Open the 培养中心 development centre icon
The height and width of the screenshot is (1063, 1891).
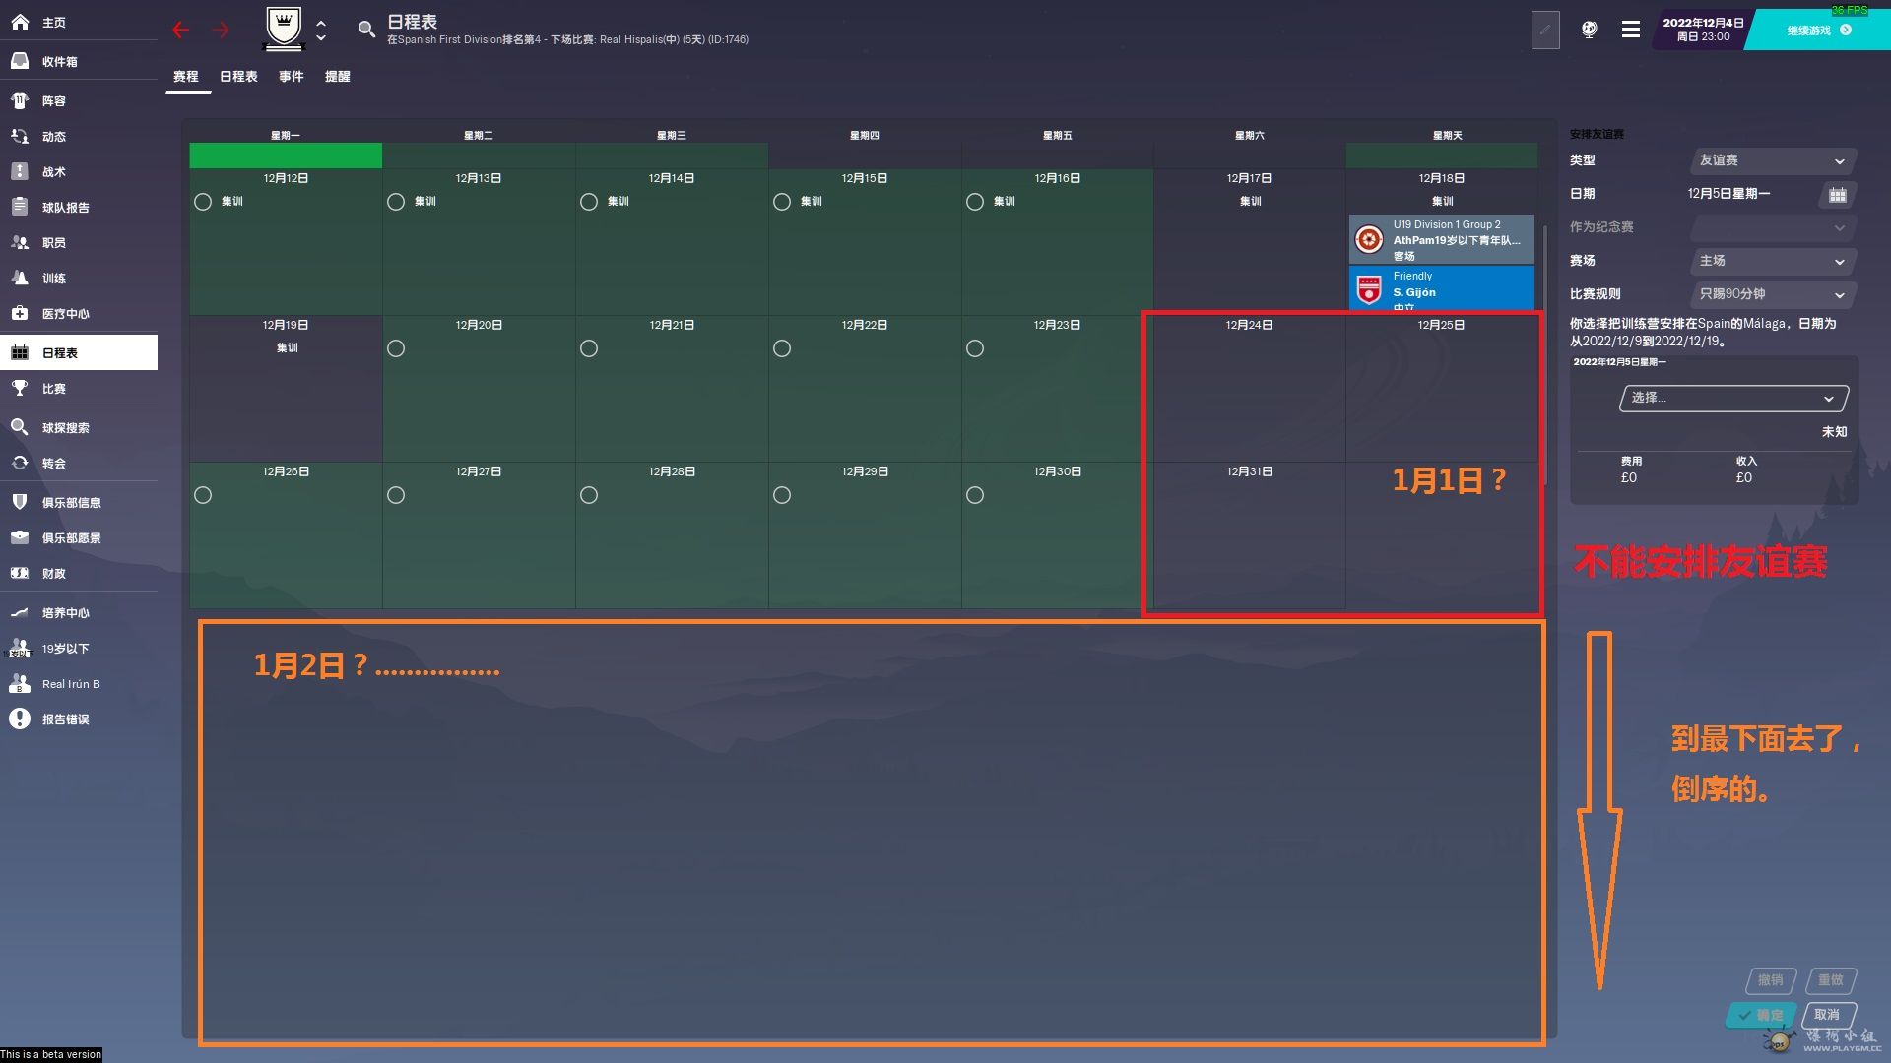click(x=20, y=612)
